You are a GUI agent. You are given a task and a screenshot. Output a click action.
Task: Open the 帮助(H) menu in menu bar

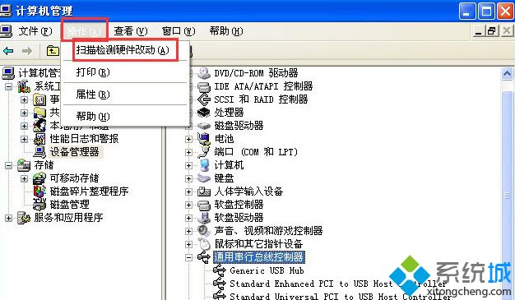[226, 31]
